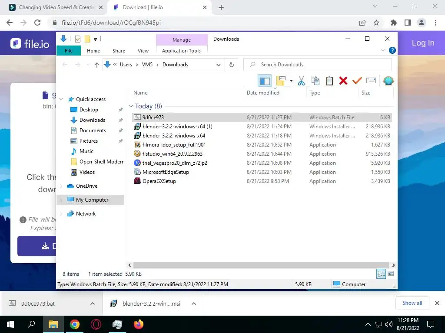Collapse the Today (8) group
Screen dimensions: 445x333
[131, 106]
